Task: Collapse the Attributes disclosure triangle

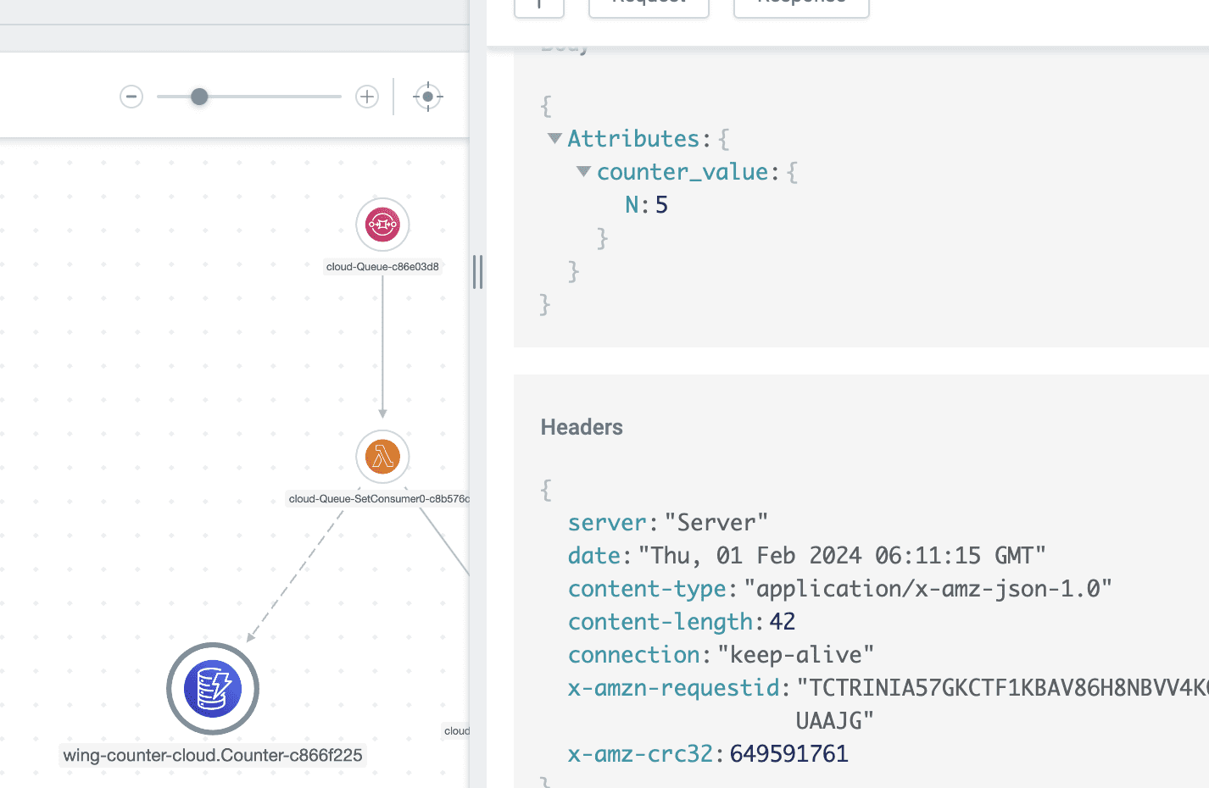Action: [554, 137]
